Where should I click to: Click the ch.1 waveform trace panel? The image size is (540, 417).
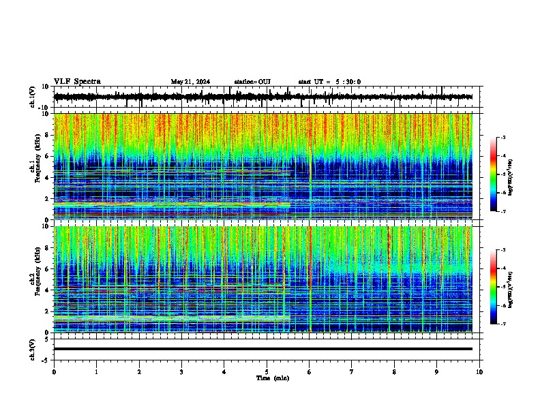[x=268, y=97]
